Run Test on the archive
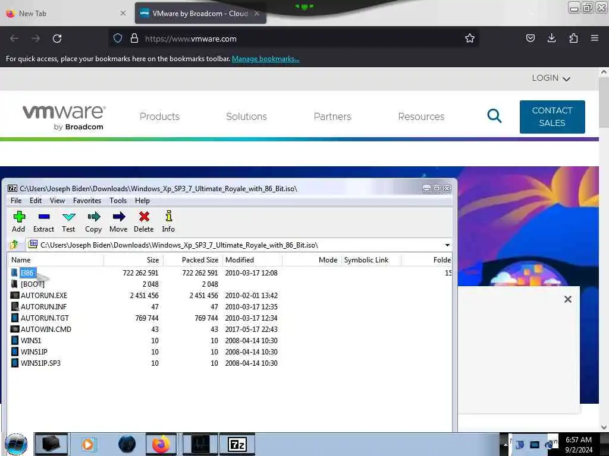This screenshot has width=609, height=456. coord(69,221)
